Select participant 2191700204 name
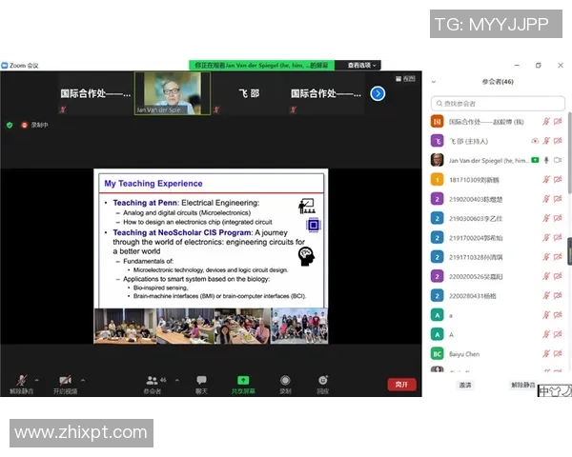572x457 pixels. [476, 238]
